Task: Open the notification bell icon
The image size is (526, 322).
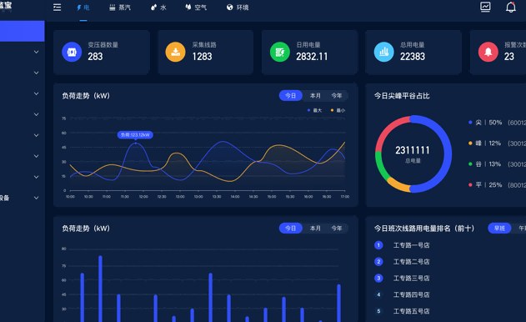Action: [510, 7]
